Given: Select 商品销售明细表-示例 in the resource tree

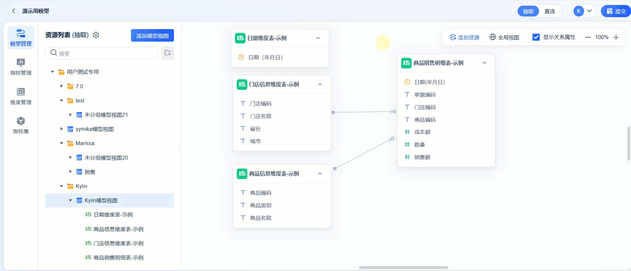Looking at the screenshot, I should (118, 257).
